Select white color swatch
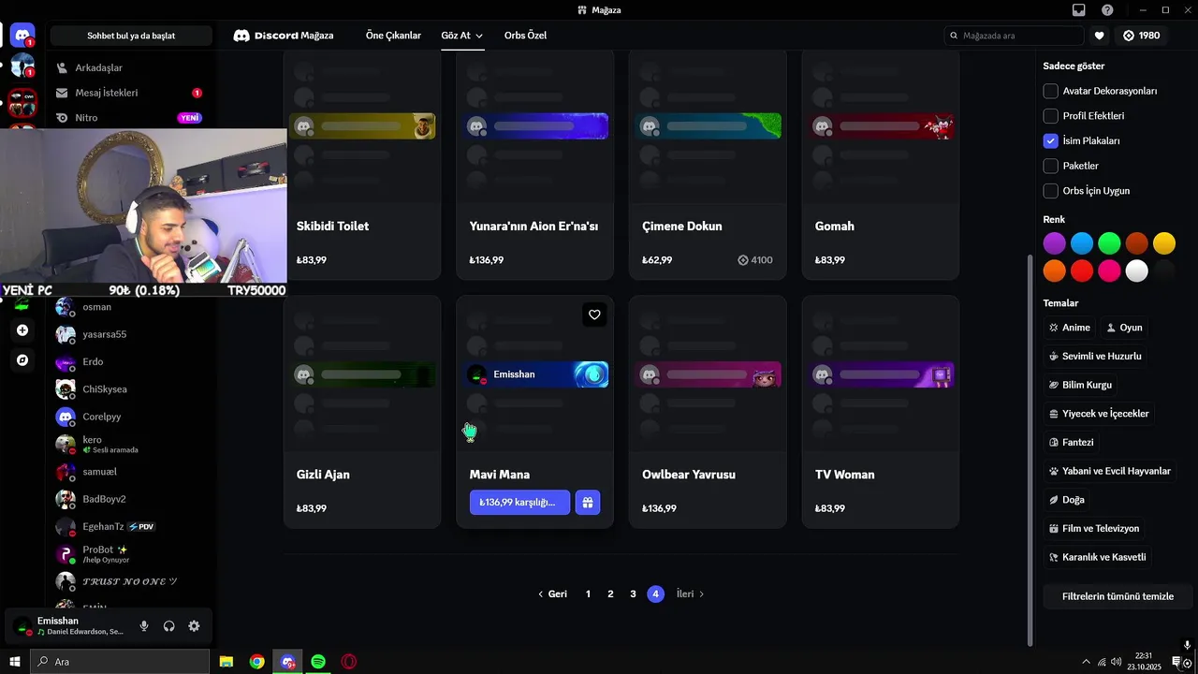Screen dimensions: 1198x674 [x=1136, y=271]
